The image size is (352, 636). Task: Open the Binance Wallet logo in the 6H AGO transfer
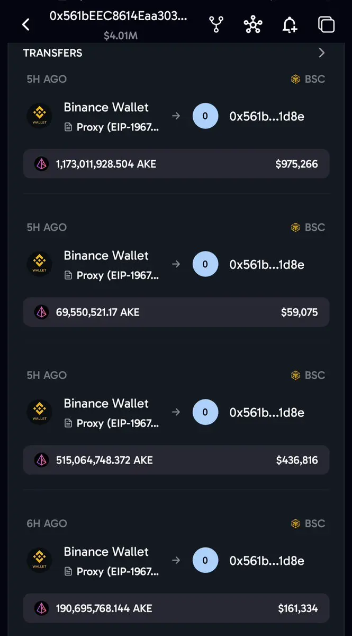tap(39, 560)
